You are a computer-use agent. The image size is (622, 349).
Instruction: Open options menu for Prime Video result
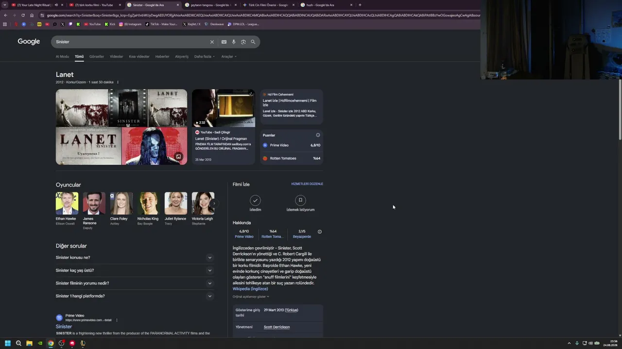pos(117,320)
